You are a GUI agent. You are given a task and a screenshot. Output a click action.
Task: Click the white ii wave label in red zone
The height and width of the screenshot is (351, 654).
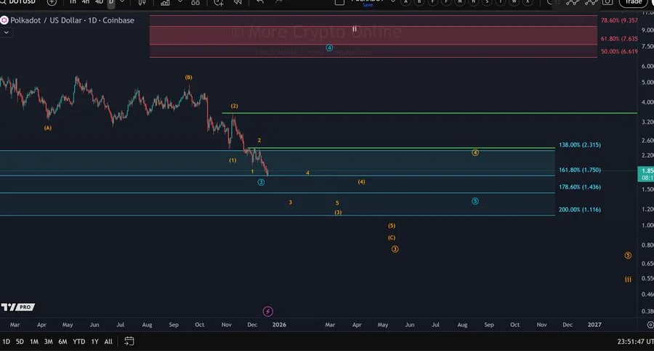(354, 29)
